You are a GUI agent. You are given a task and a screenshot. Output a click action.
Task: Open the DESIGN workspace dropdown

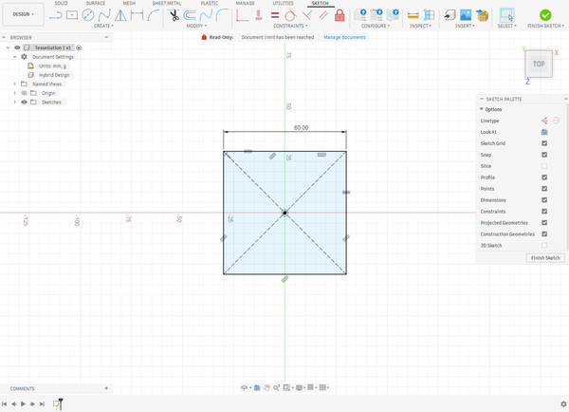coord(23,14)
